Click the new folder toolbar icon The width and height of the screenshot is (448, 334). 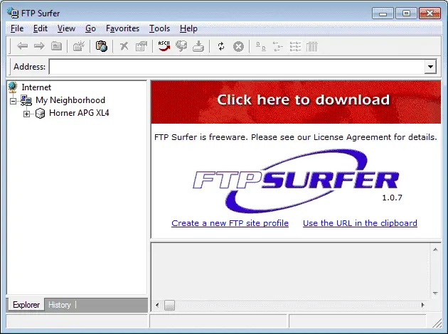coord(78,46)
